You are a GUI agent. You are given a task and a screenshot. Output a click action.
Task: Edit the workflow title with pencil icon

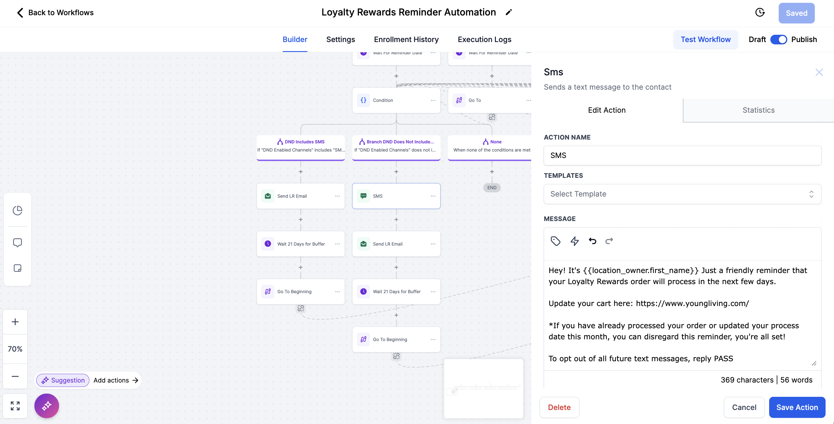tap(509, 12)
